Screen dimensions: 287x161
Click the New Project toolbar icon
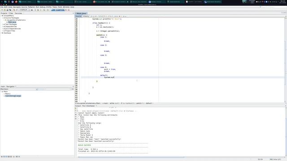5,10
